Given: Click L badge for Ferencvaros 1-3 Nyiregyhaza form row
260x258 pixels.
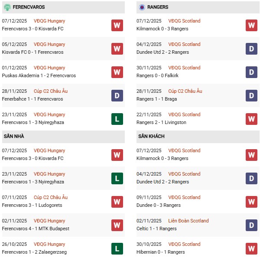Looking at the screenshot, I should click(x=117, y=119).
